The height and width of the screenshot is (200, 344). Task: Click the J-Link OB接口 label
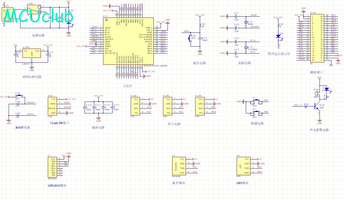(60, 123)
